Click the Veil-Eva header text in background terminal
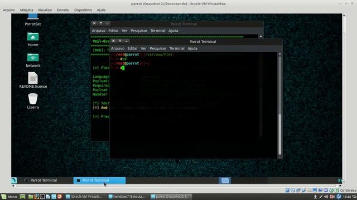 pos(101,41)
